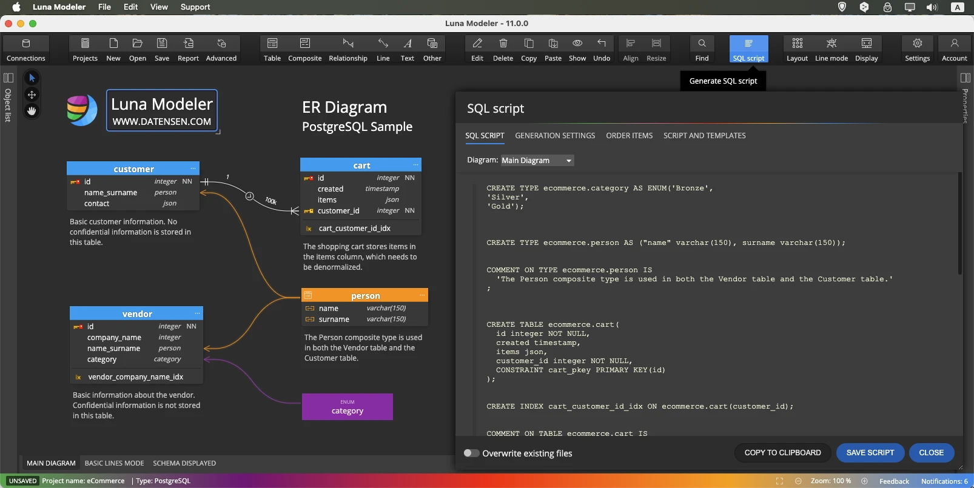The width and height of the screenshot is (974, 488).
Task: Open the Apple menu
Action: coord(16,7)
